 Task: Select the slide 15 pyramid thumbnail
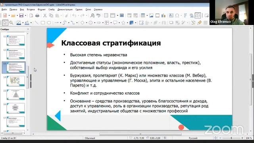click(x=16, y=95)
